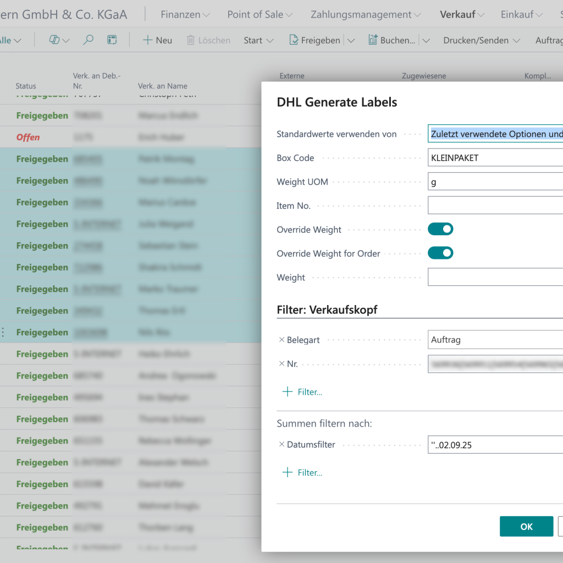Click the plus icon under Datumsfilter
The image size is (563, 563).
tap(288, 472)
